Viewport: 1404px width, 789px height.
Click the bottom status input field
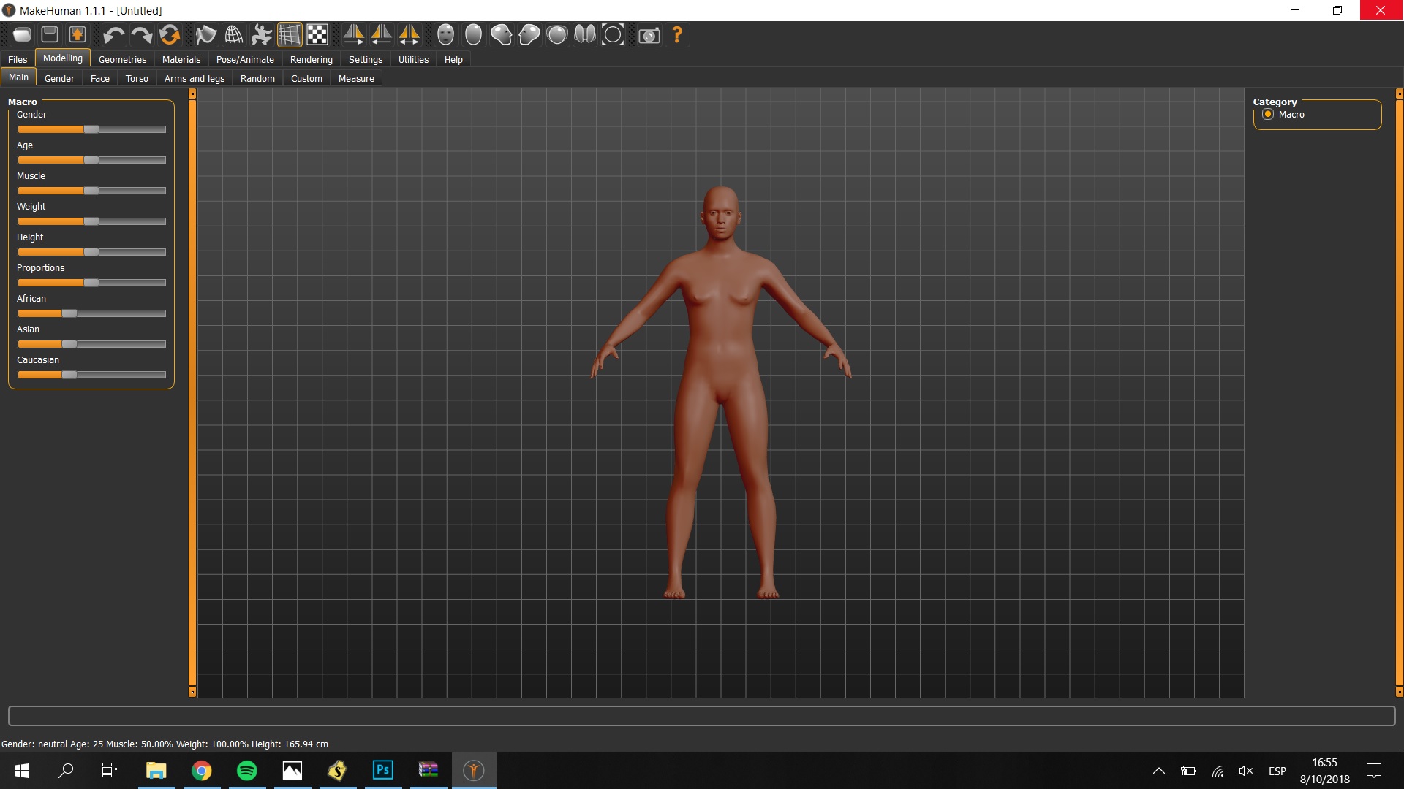[x=701, y=716]
